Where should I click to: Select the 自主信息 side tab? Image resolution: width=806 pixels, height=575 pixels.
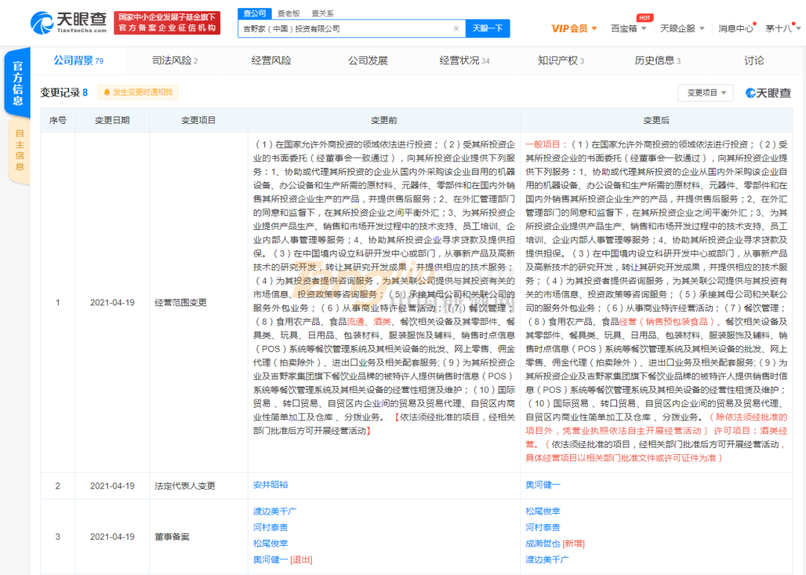coord(19,149)
